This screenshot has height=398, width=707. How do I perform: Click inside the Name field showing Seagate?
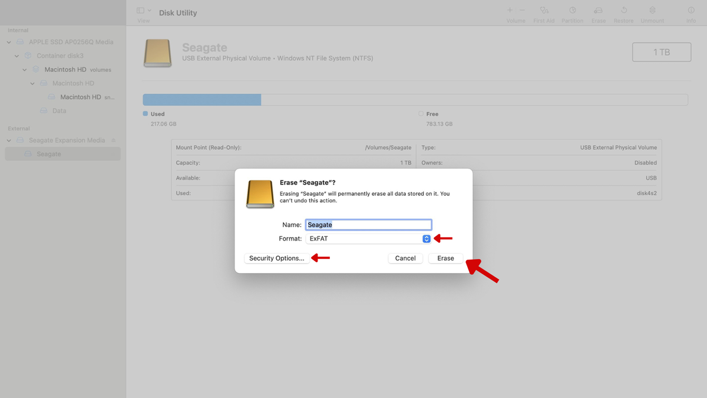point(368,224)
